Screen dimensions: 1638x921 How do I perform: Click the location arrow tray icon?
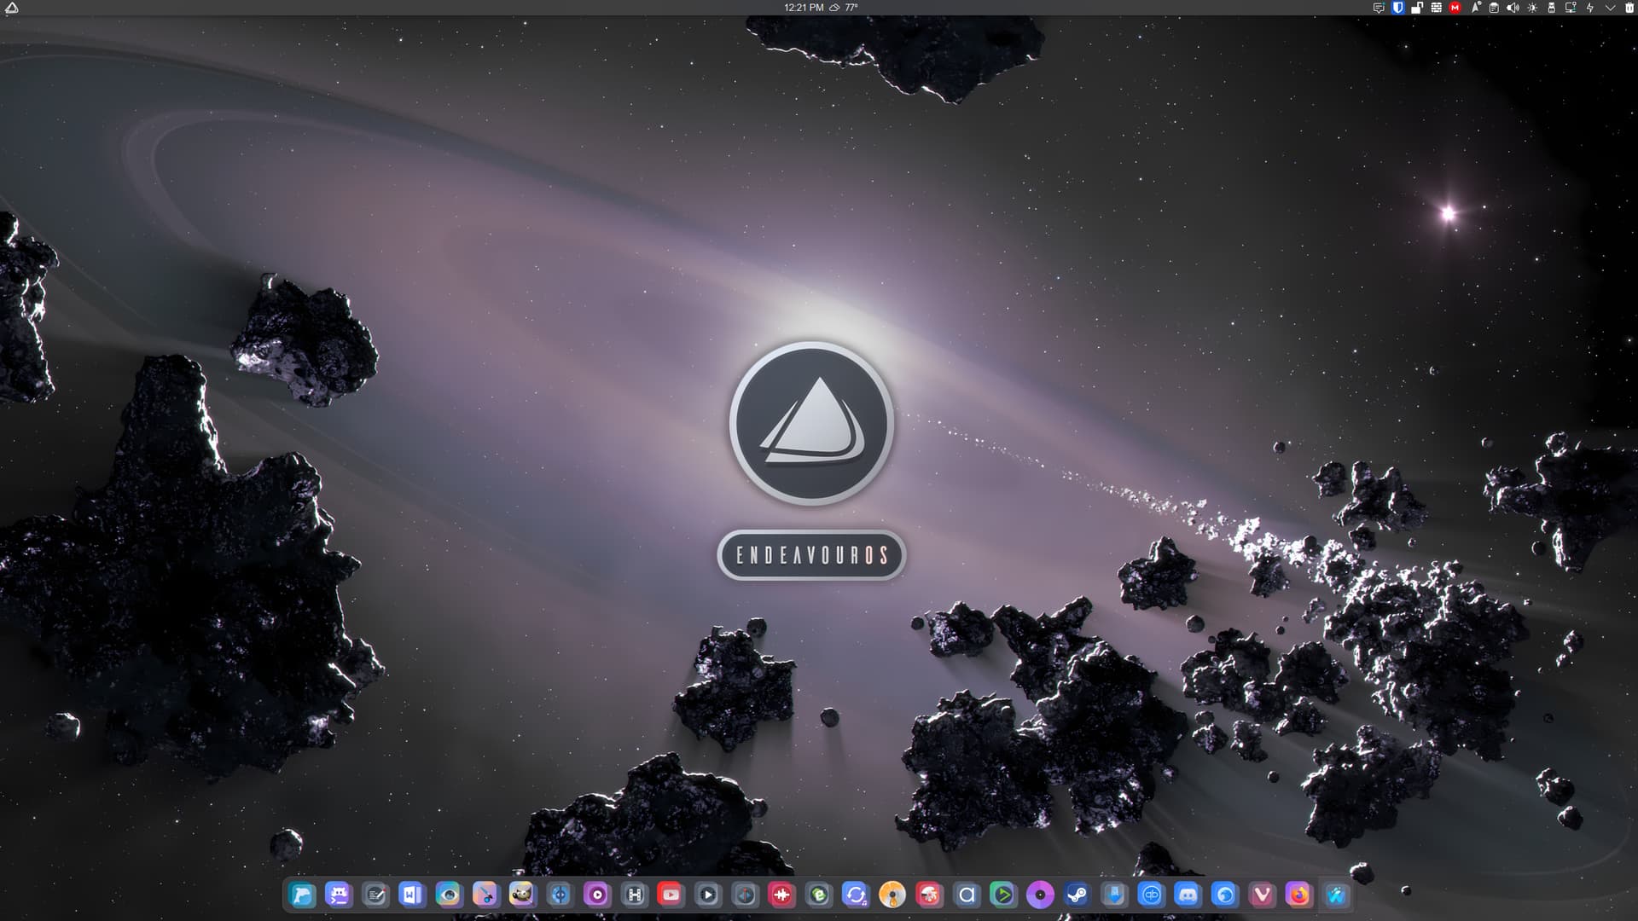(1476, 8)
